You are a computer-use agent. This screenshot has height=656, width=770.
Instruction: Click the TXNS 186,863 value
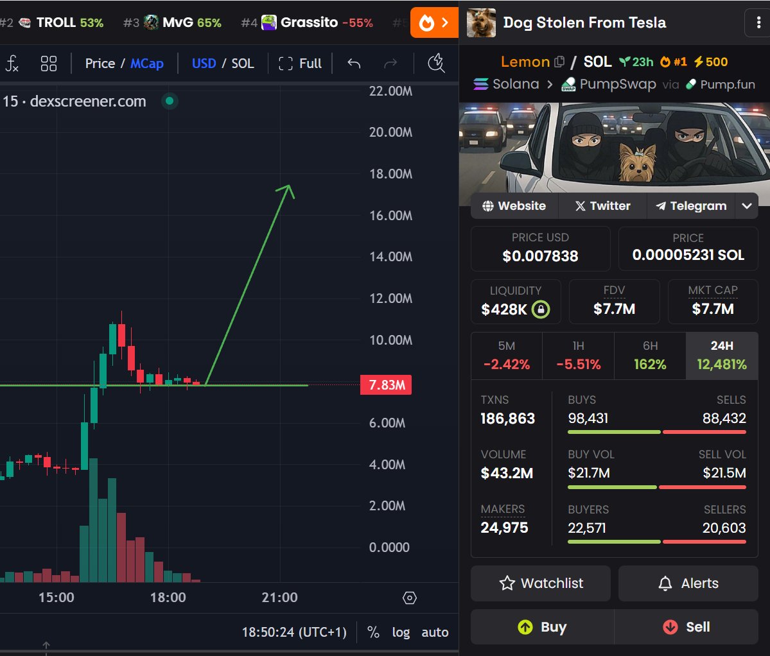[507, 419]
